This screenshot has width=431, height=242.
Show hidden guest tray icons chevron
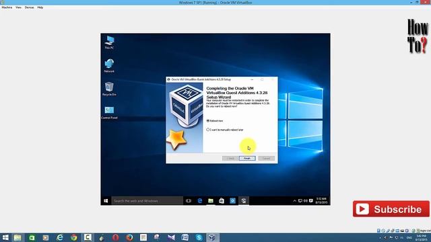click(294, 201)
